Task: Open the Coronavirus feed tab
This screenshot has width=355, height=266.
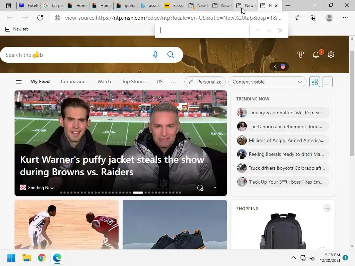Action: tap(73, 82)
